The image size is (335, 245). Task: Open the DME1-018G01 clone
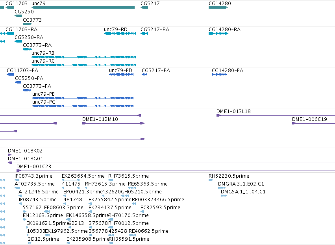tap(171, 163)
